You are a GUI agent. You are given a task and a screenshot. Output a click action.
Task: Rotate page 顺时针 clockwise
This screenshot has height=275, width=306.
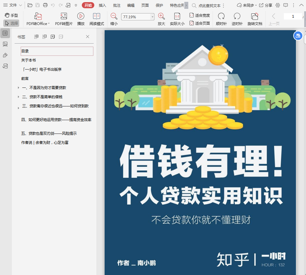click(x=221, y=19)
